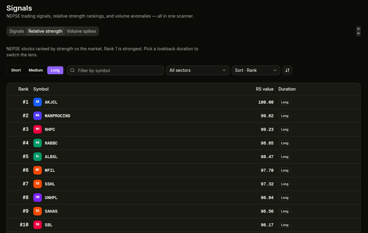This screenshot has width=368, height=233.
Task: Click the AKJCL blue avatar icon
Action: pos(38,102)
